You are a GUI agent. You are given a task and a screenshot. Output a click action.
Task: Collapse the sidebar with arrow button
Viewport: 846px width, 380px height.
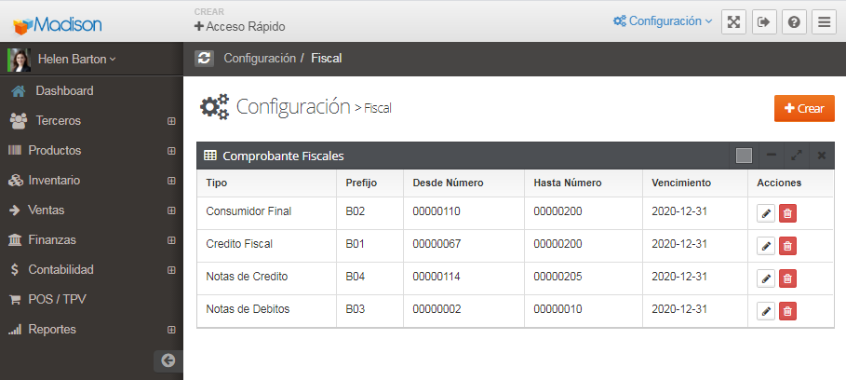click(168, 360)
